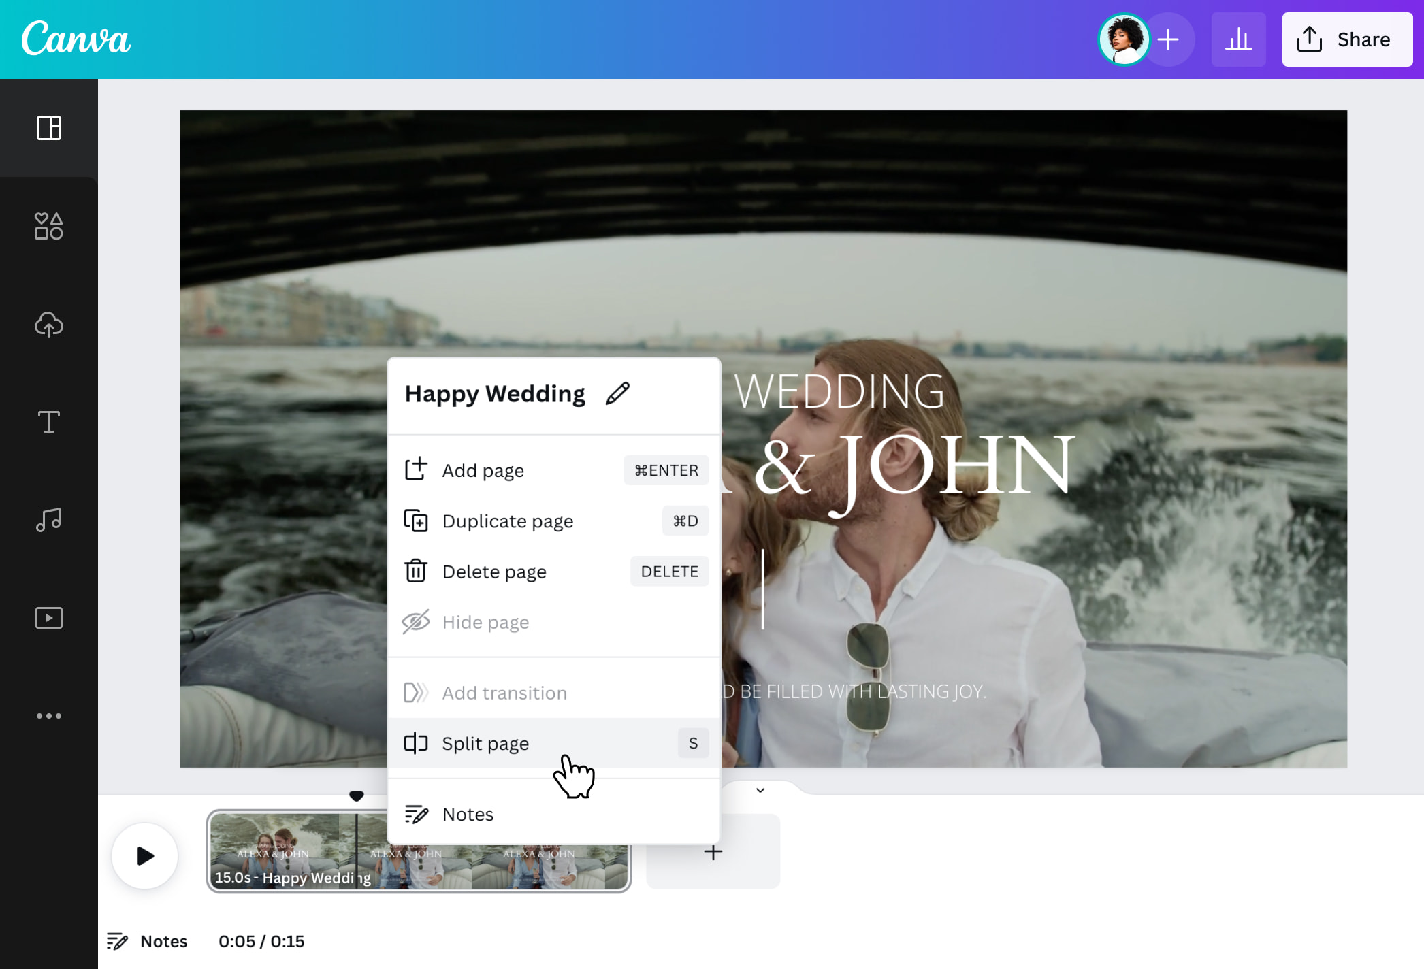Image resolution: width=1424 pixels, height=969 pixels.
Task: Open the design insights chart icon
Action: (1238, 39)
